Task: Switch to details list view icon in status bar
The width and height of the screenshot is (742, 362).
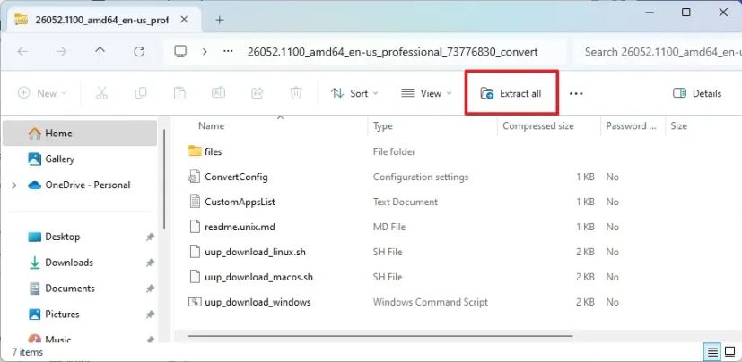Action: click(712, 352)
